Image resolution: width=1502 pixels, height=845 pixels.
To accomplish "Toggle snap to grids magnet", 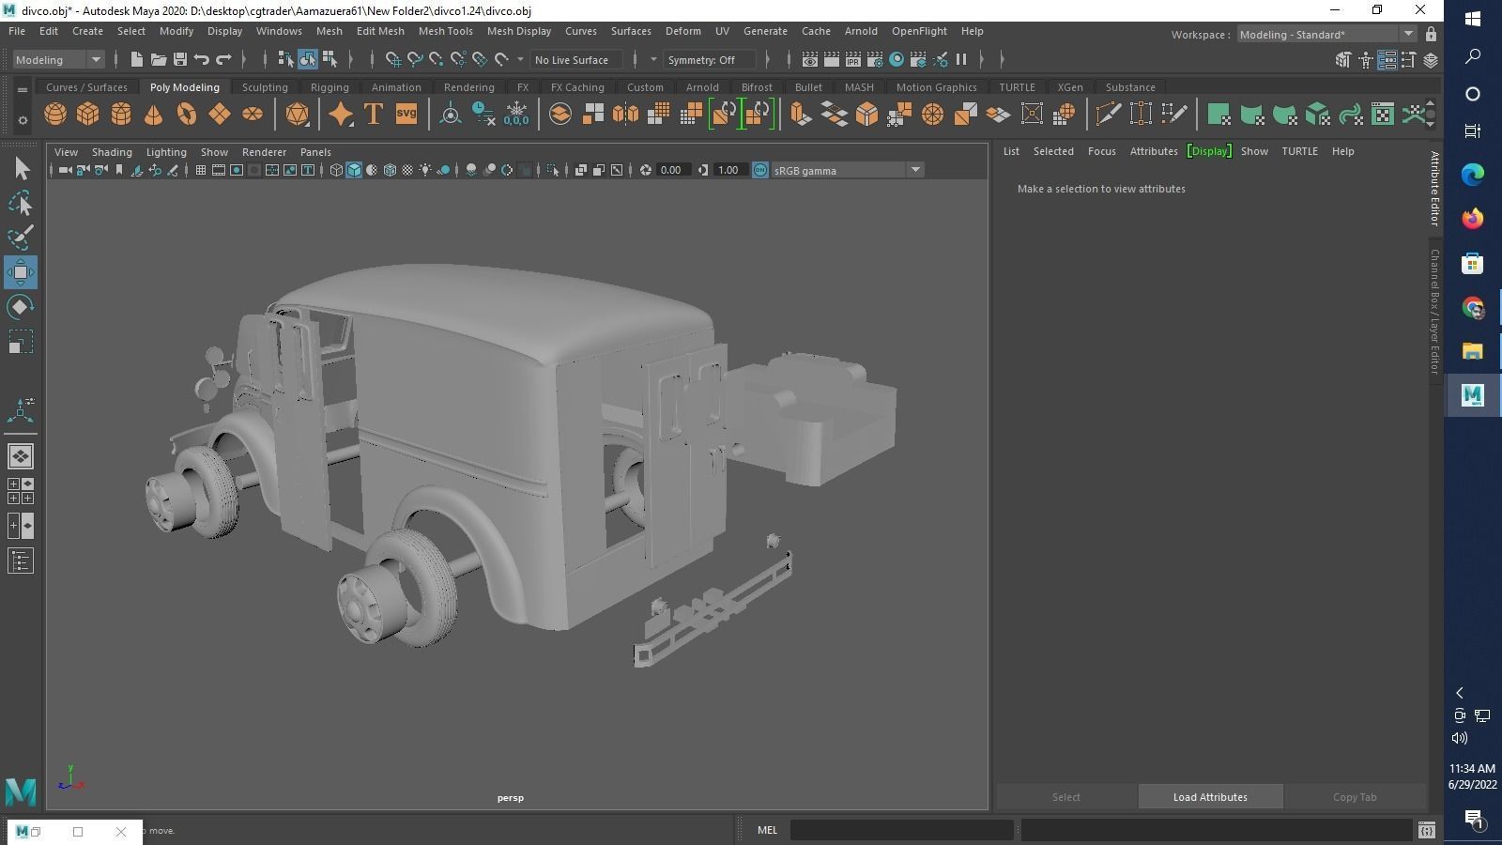I will tap(393, 60).
